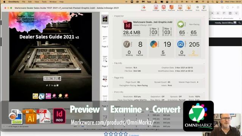Screen dimensions: 242x136
Task: Click the '0 Inactive' fonts value
Action: click(140, 53)
